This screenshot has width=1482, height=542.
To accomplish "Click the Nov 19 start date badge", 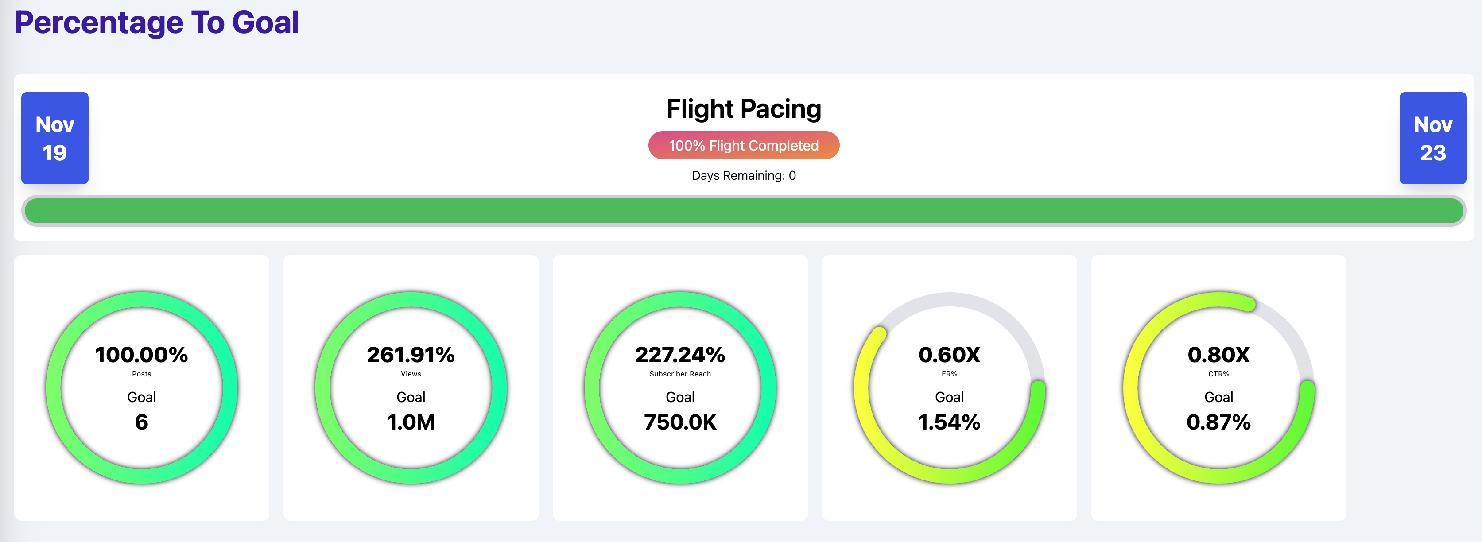I will pyautogui.click(x=54, y=138).
